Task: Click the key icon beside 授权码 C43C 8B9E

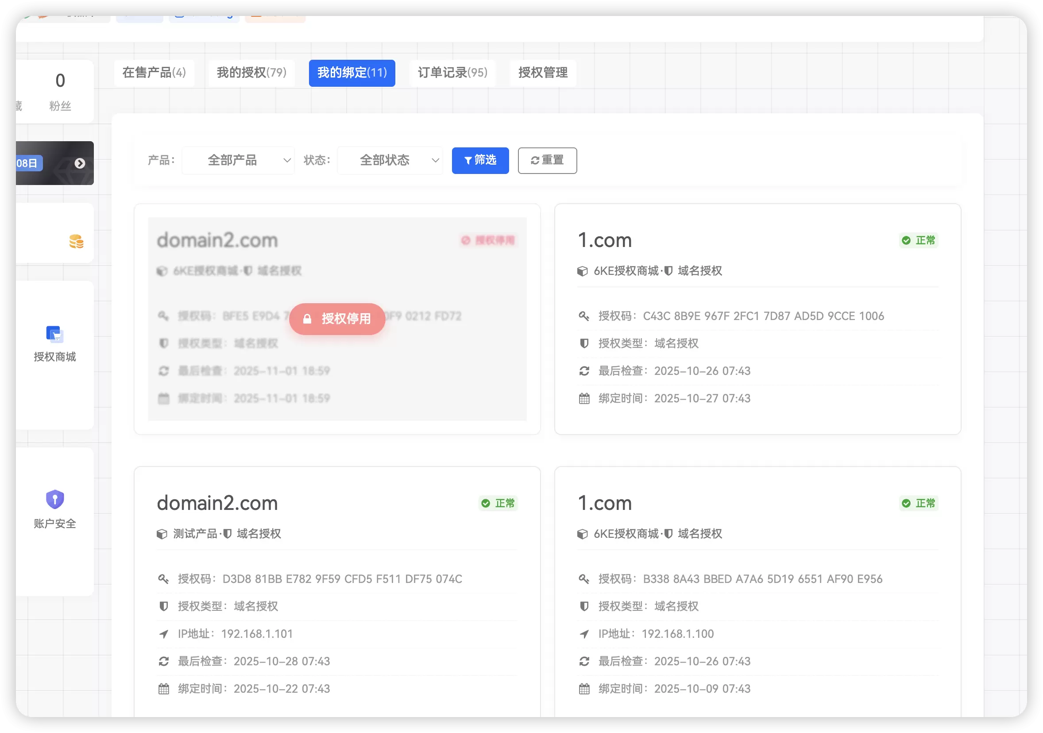Action: pyautogui.click(x=584, y=316)
